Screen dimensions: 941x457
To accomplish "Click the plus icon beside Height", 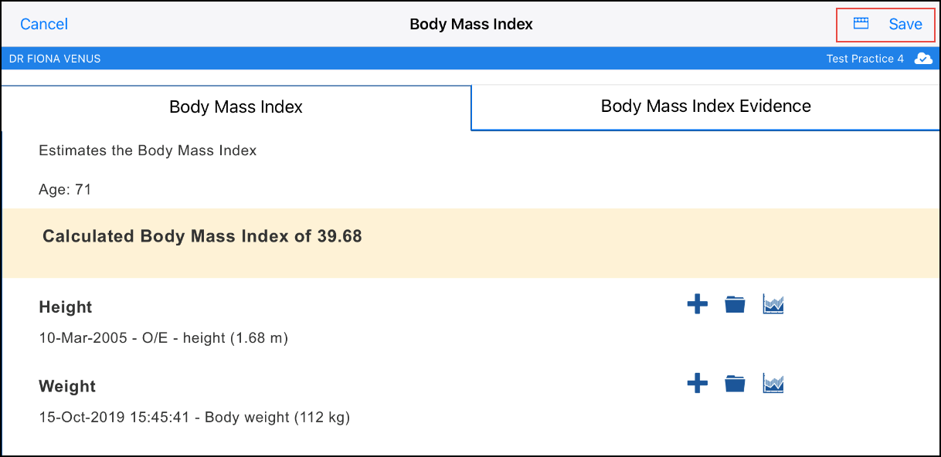I will 697,305.
